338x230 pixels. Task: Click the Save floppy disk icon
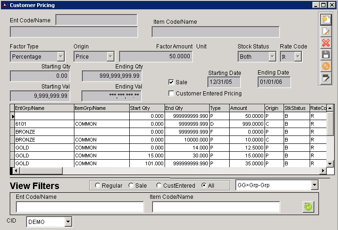pyautogui.click(x=325, y=54)
